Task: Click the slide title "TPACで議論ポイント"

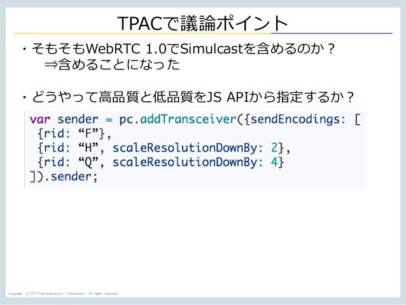Action: point(202,24)
